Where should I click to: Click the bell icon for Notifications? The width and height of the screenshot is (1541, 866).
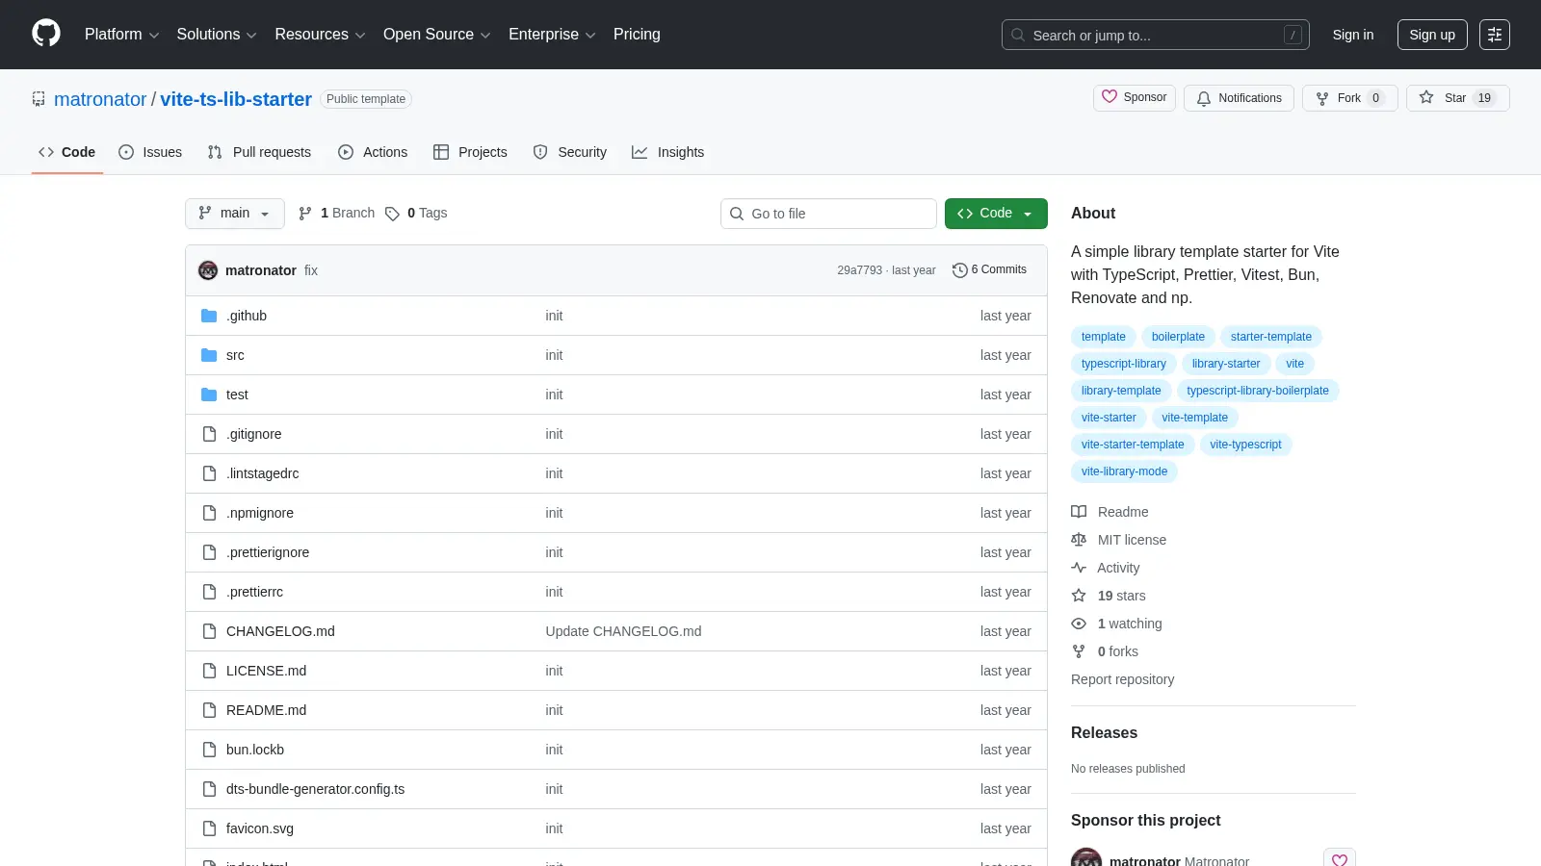click(1204, 98)
